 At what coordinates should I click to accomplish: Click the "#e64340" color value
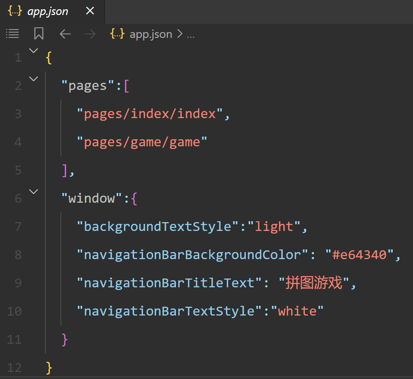pyautogui.click(x=359, y=255)
